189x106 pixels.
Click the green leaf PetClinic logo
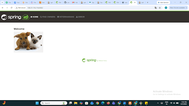tap(26, 17)
